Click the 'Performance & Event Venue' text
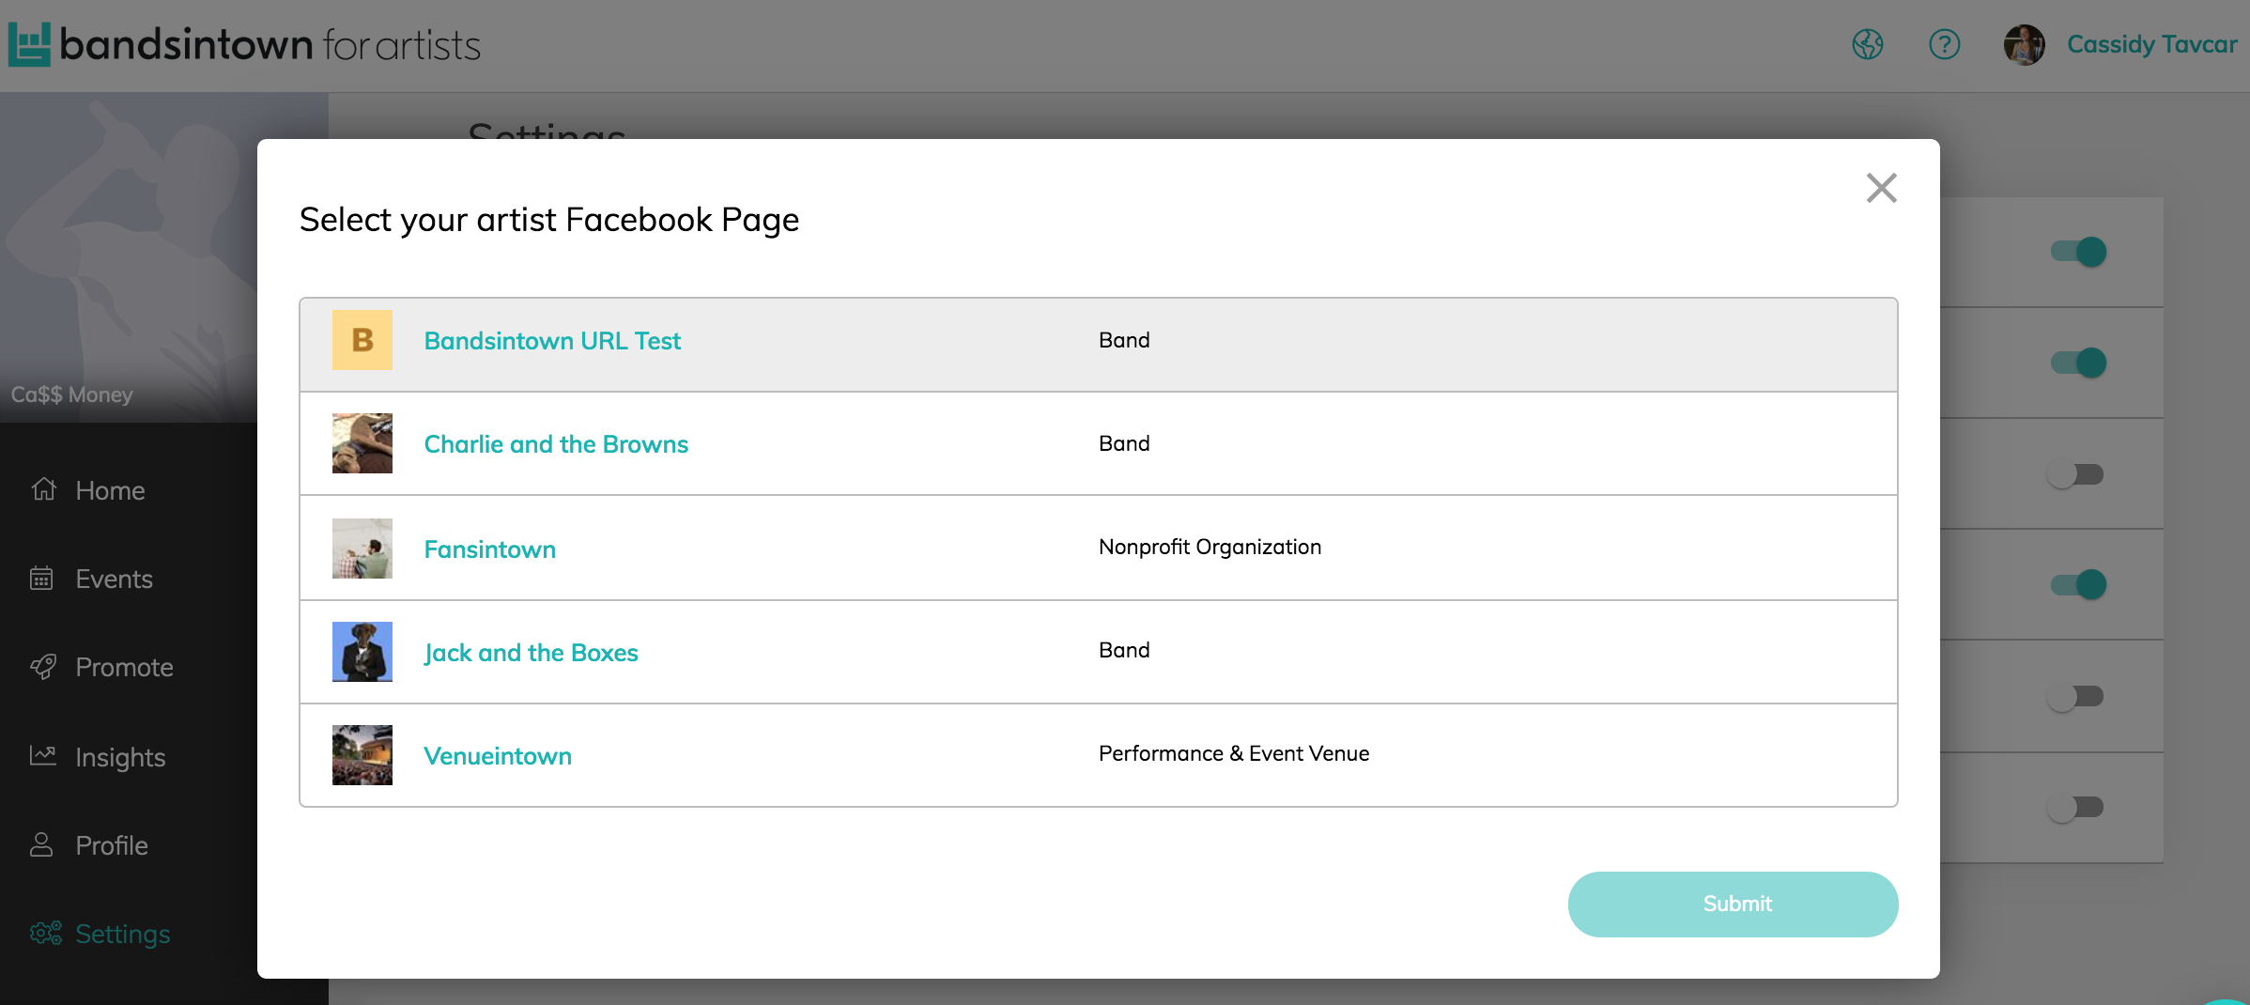The width and height of the screenshot is (2250, 1005). [x=1234, y=753]
